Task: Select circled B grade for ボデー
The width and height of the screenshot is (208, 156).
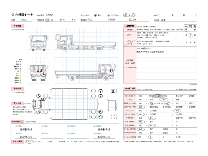Action: click(190, 35)
